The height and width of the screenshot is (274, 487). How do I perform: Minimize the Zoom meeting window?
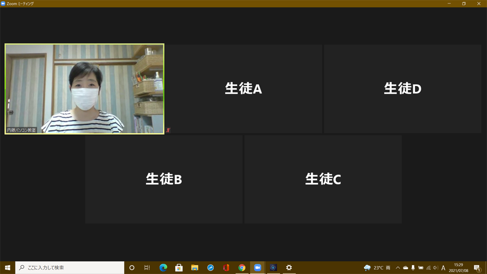click(449, 3)
